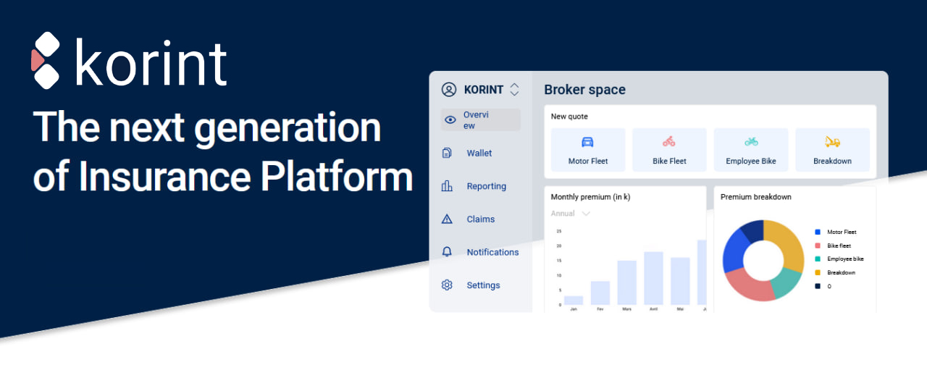Click the Avril bar in monthly chart
927x386 pixels.
(653, 279)
